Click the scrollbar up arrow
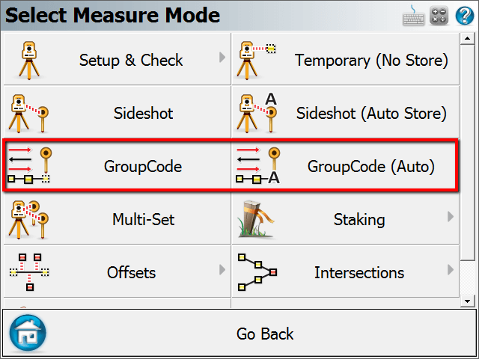The width and height of the screenshot is (479, 359). click(x=467, y=38)
